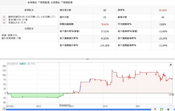Click the 出場設定 section header
Viewport: 175px width, 111px height.
pos(29,29)
